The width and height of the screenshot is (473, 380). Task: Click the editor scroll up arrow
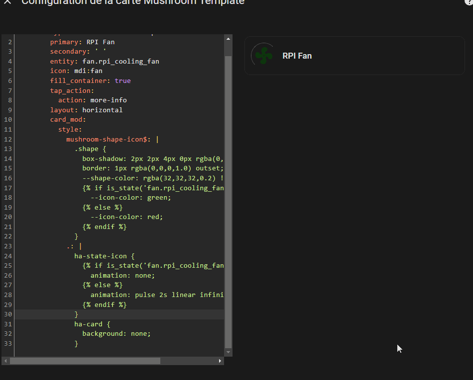point(228,39)
